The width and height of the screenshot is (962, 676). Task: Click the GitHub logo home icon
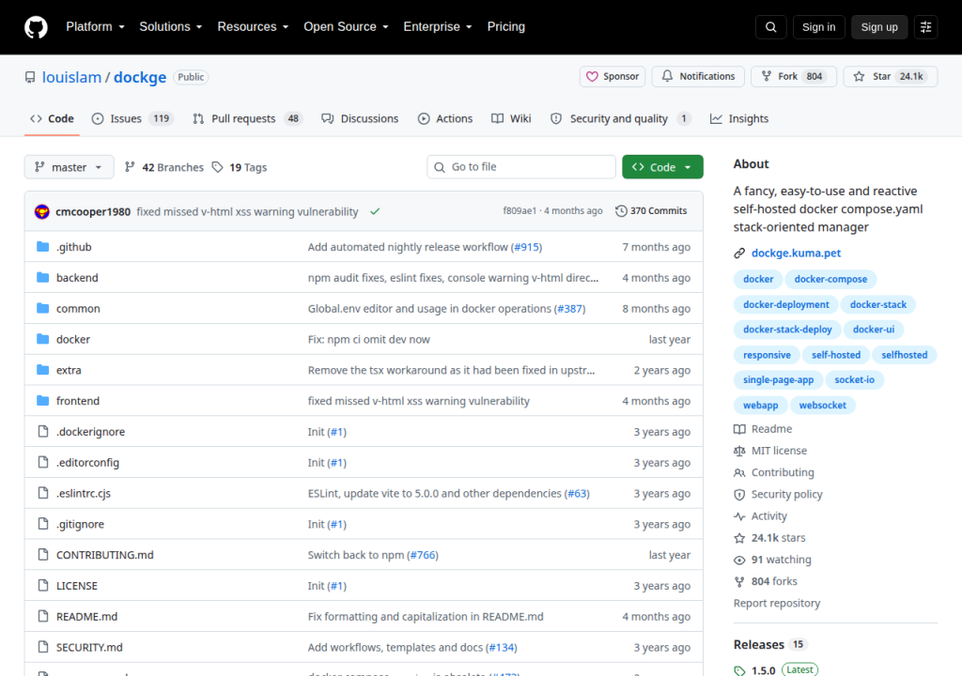[x=36, y=27]
